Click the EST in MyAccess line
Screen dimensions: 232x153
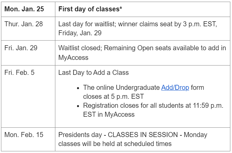pos(109,114)
